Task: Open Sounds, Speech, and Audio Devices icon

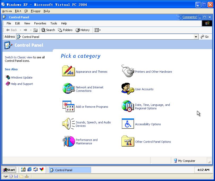Action: pyautogui.click(x=68, y=124)
